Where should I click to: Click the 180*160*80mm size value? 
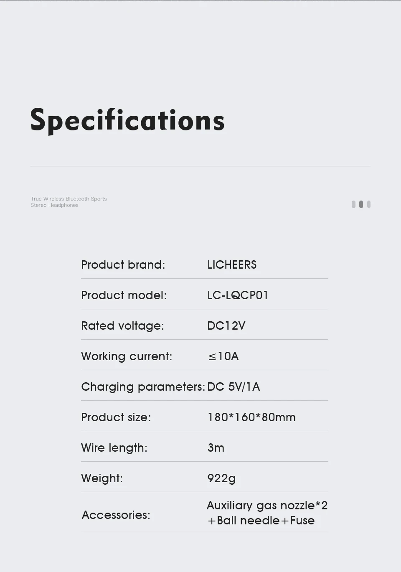(x=251, y=417)
